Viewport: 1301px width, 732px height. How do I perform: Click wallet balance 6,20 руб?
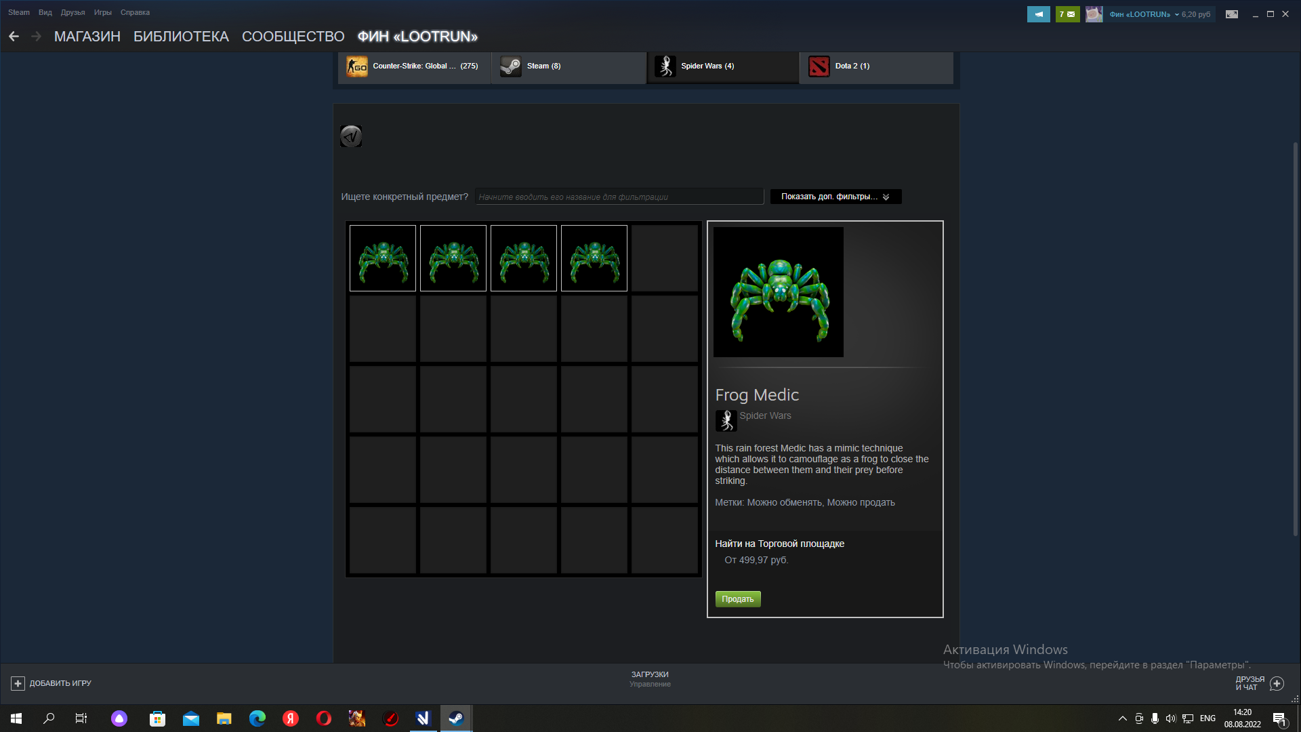pos(1196,14)
